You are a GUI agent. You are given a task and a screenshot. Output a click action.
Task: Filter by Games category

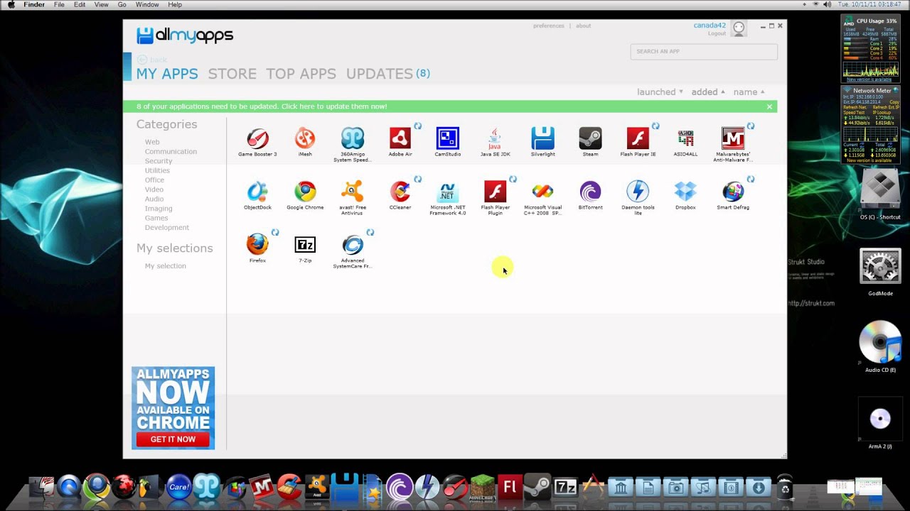[x=156, y=218]
